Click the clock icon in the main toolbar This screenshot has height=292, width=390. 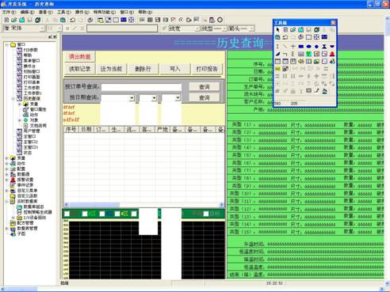pyautogui.click(x=220, y=20)
